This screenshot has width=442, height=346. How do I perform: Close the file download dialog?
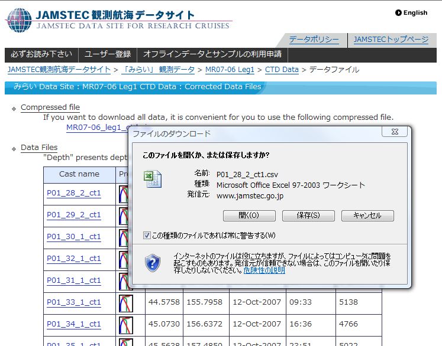click(x=394, y=132)
